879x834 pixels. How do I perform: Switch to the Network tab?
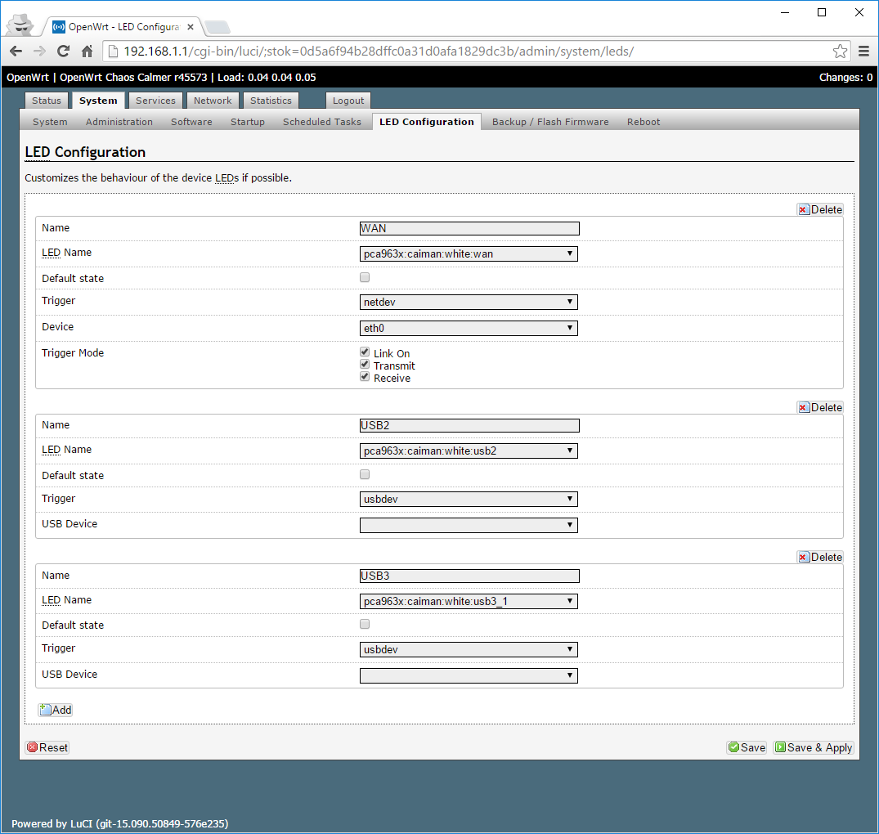[213, 101]
